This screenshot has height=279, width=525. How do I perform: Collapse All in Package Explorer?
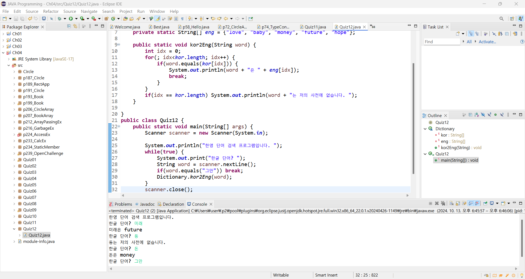point(69,26)
